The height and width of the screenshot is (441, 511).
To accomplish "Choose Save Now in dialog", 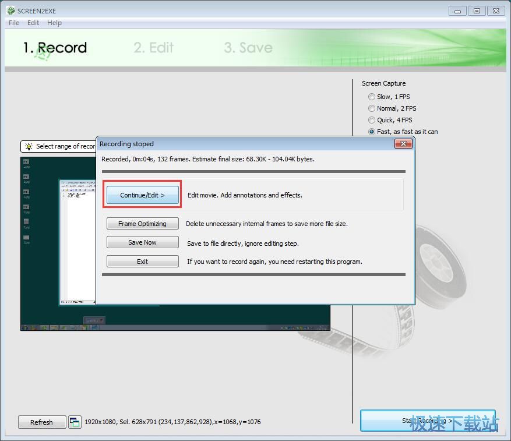I will point(142,242).
